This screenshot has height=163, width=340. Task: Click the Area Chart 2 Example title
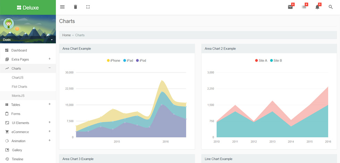coord(220,49)
